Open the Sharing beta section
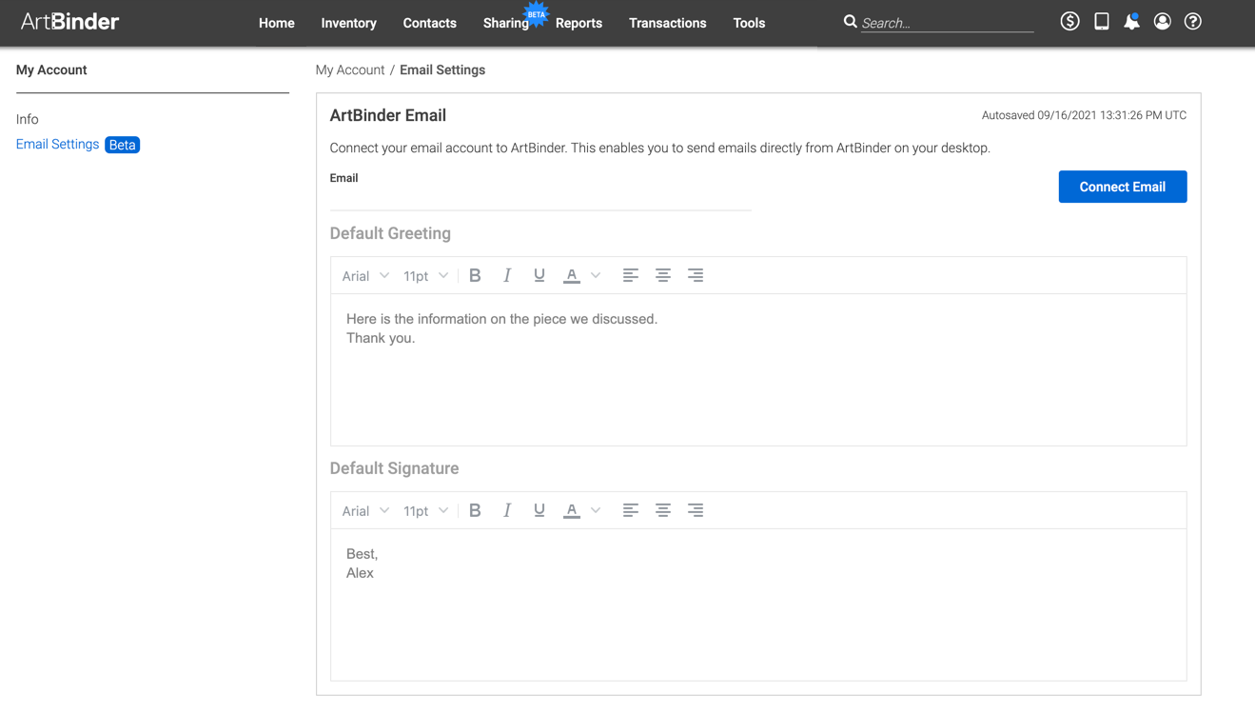The width and height of the screenshot is (1255, 713). coord(505,23)
